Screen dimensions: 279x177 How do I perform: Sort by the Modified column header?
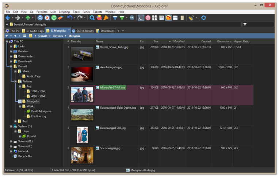coord(179,41)
